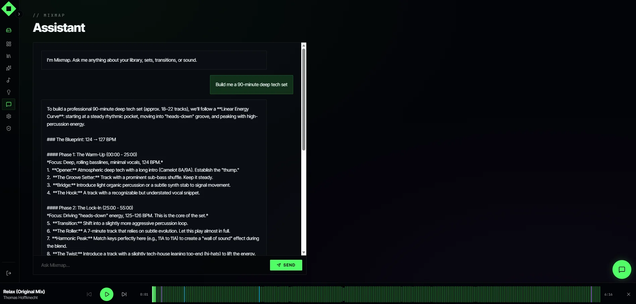The height and width of the screenshot is (304, 636).
Task: Open the dashboard grid icon in sidebar
Action: [9, 44]
